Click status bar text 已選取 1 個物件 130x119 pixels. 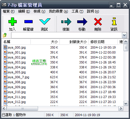pyautogui.click(x=14, y=115)
